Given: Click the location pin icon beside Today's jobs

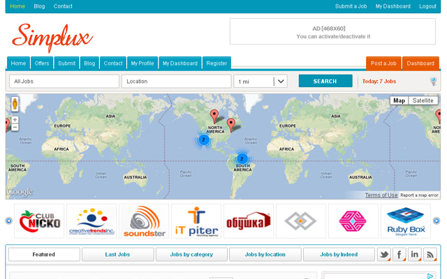Looking at the screenshot, I should tap(433, 81).
